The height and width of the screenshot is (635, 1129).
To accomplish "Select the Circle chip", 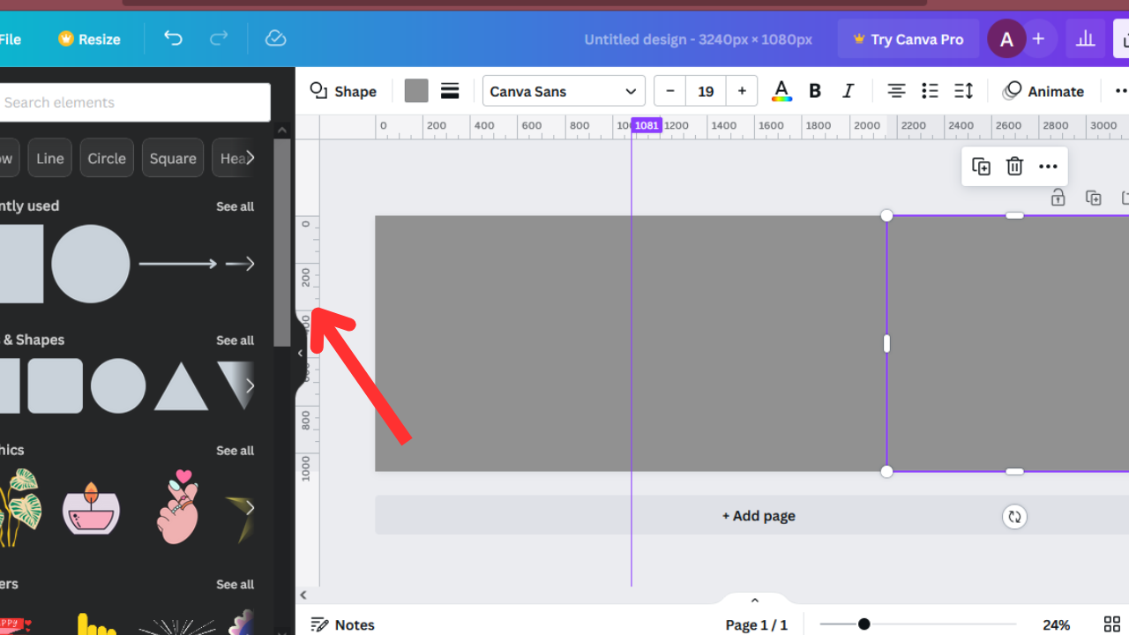I will (x=107, y=159).
